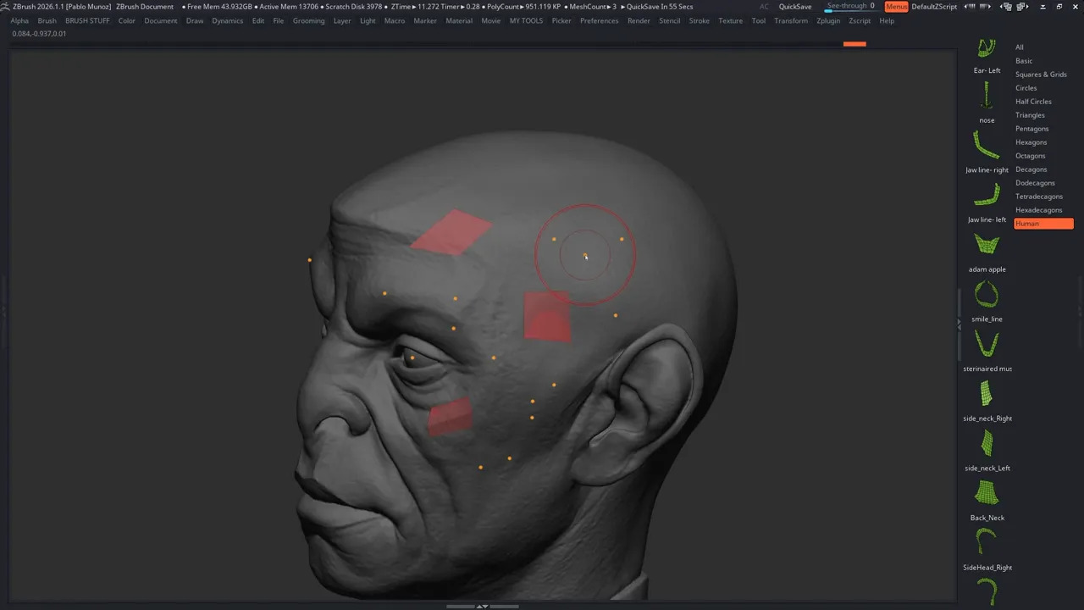Toggle the Menus button off
Viewport: 1084px width, 610px height.
(896, 7)
